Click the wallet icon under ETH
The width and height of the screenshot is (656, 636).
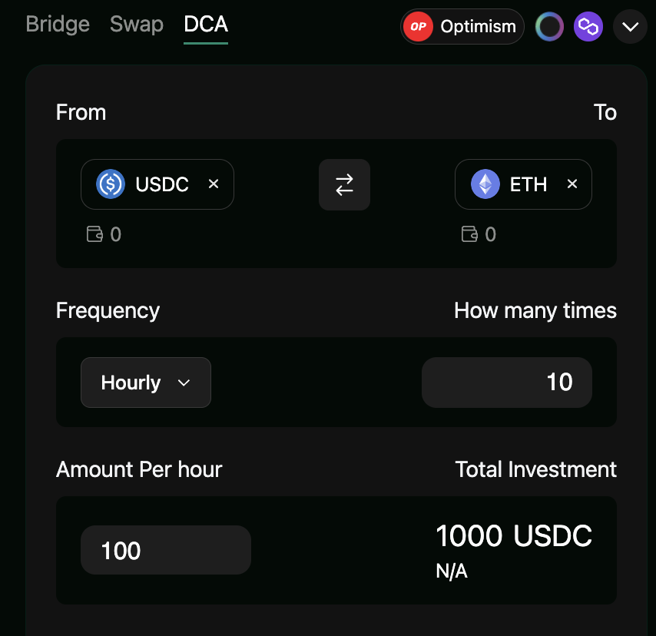click(x=469, y=234)
